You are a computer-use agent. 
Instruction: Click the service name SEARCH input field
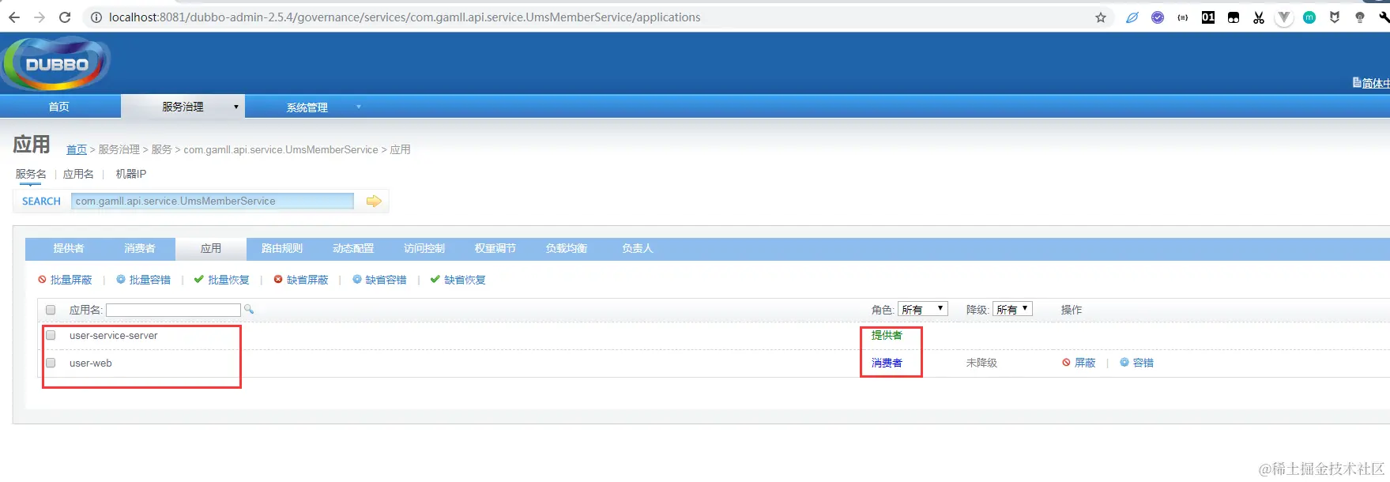213,201
